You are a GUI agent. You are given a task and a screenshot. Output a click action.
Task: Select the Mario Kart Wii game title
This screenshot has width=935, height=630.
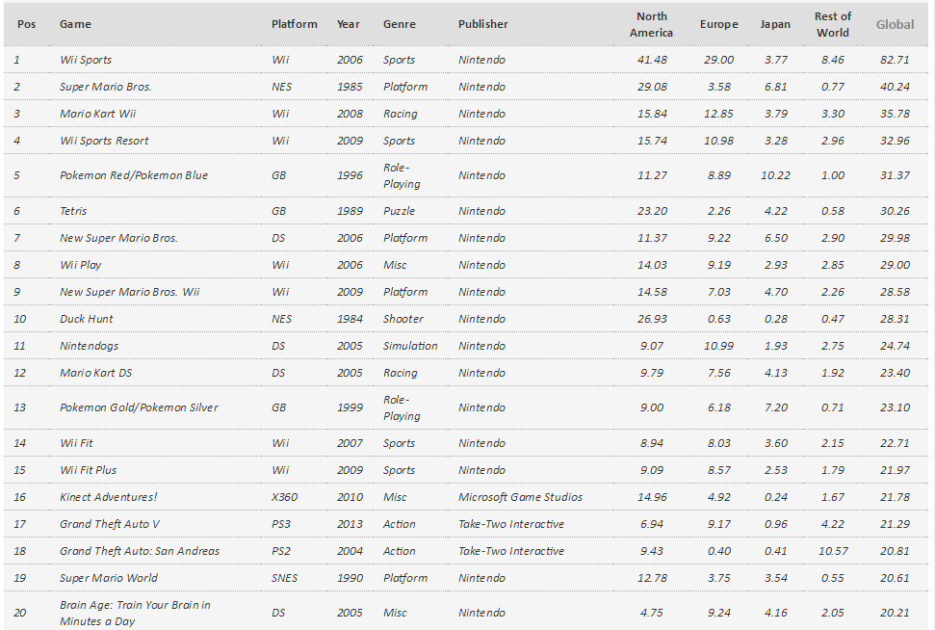[x=98, y=114]
